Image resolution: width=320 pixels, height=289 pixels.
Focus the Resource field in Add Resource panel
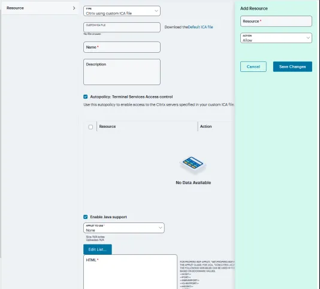pos(276,21)
